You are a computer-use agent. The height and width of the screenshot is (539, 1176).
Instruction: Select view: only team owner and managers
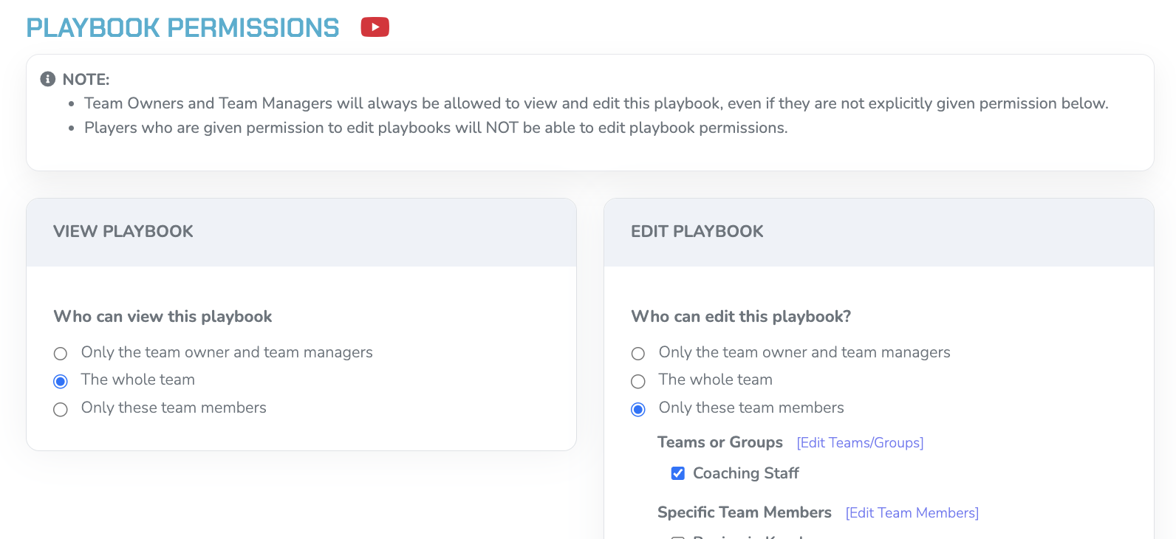coord(61,354)
